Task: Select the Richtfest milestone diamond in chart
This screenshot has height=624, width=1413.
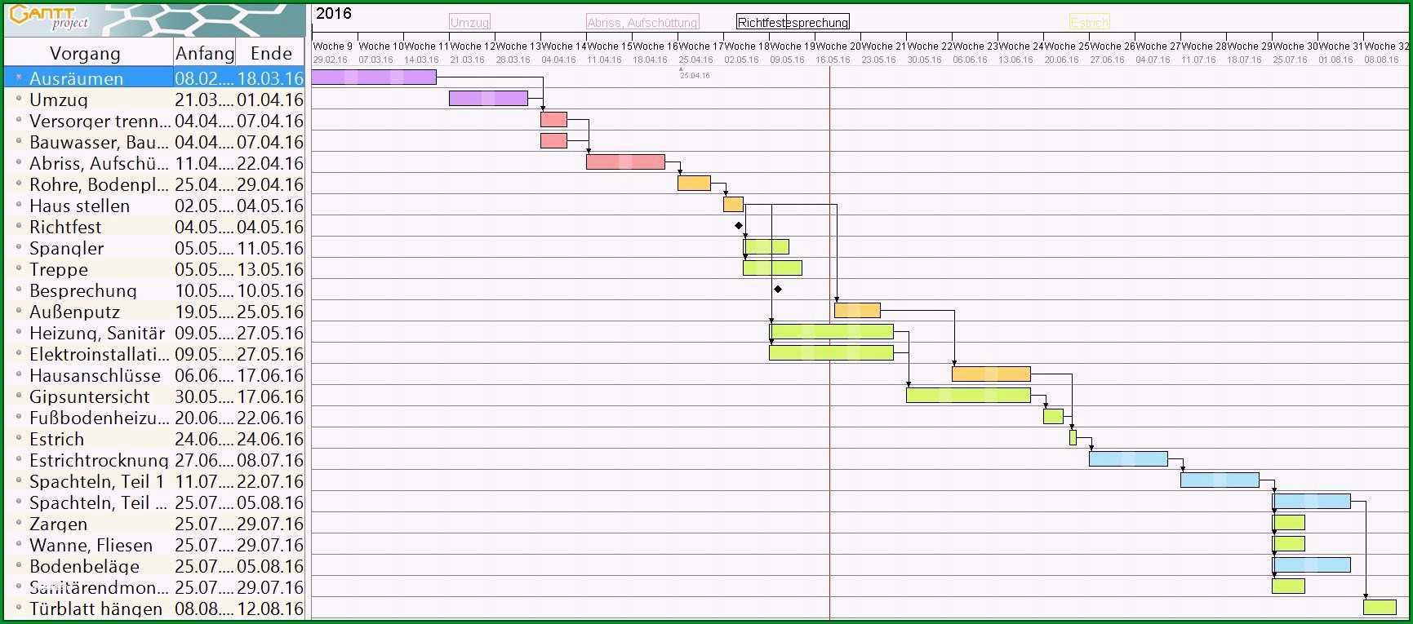Action: pyautogui.click(x=739, y=226)
